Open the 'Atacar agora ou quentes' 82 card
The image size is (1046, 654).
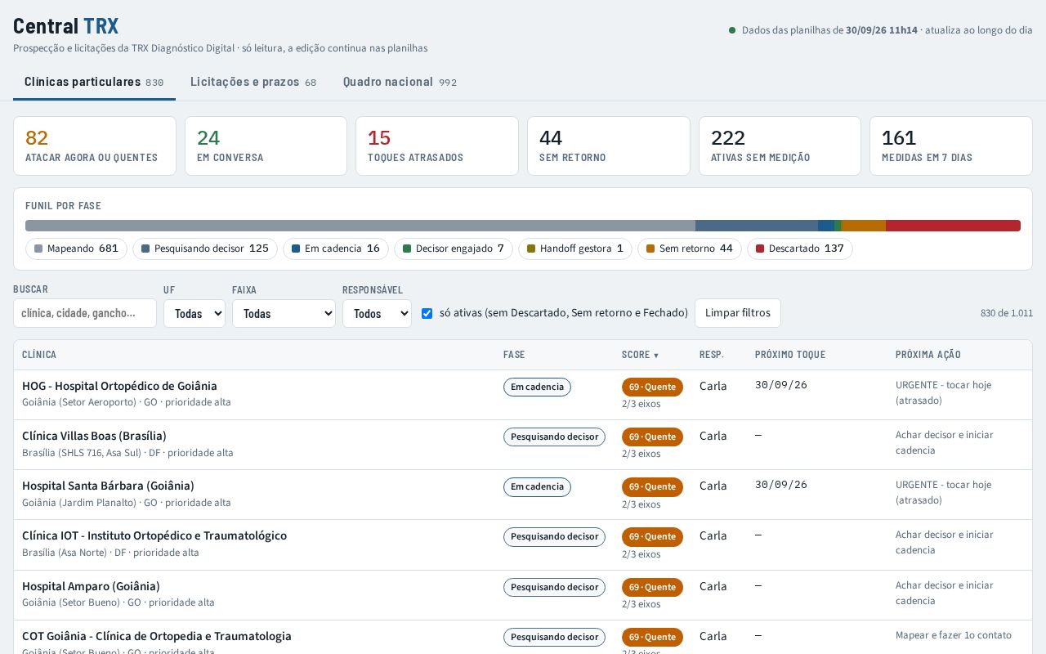point(95,146)
